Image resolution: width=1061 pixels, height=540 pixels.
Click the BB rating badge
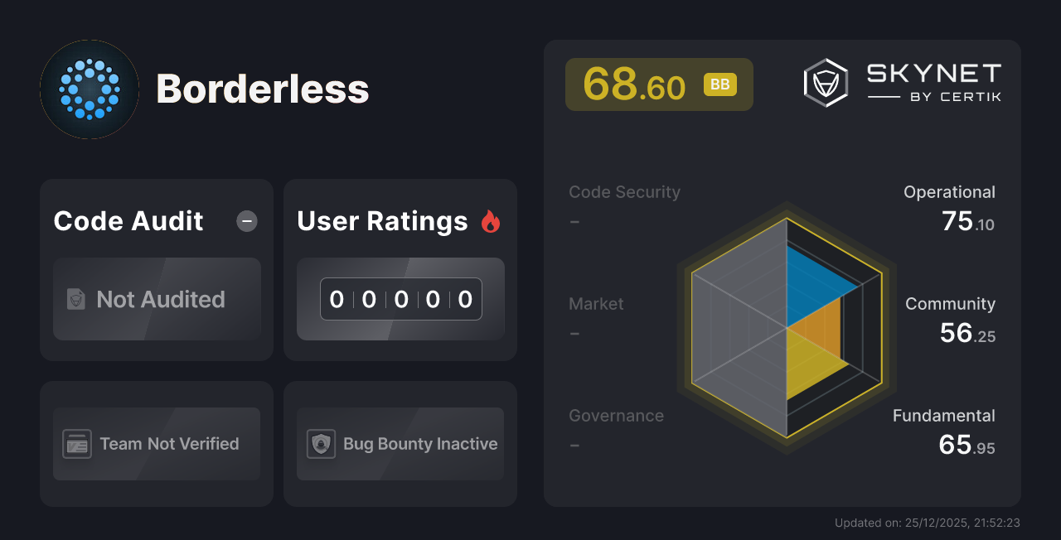pyautogui.click(x=720, y=84)
